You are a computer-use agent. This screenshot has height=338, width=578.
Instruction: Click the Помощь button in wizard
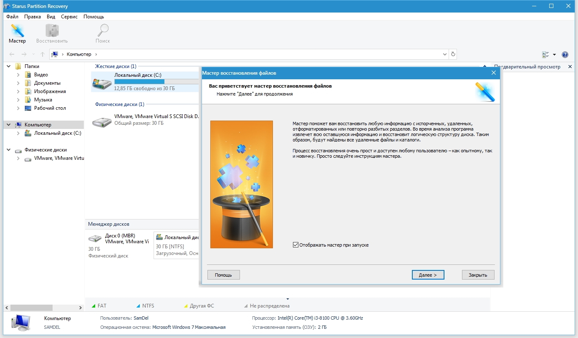coord(223,275)
